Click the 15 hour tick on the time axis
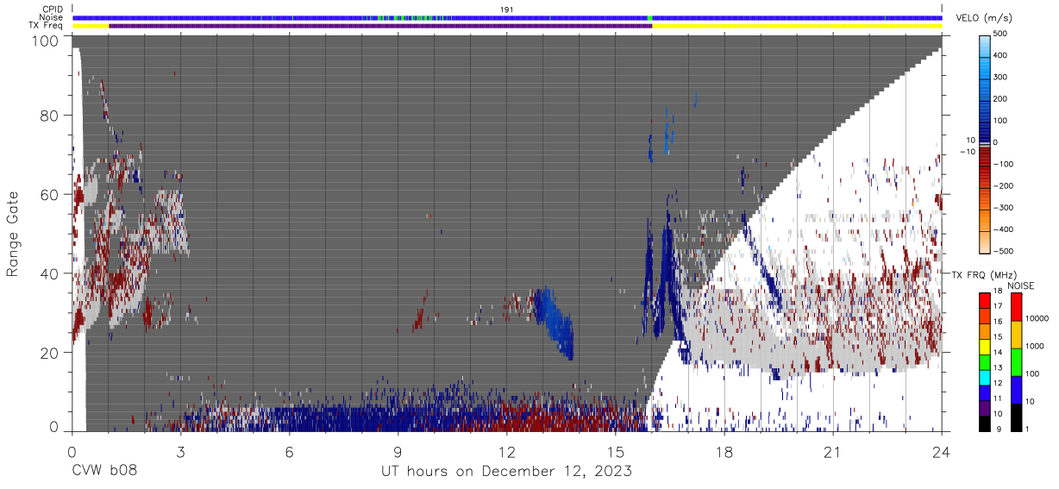 pyautogui.click(x=616, y=452)
